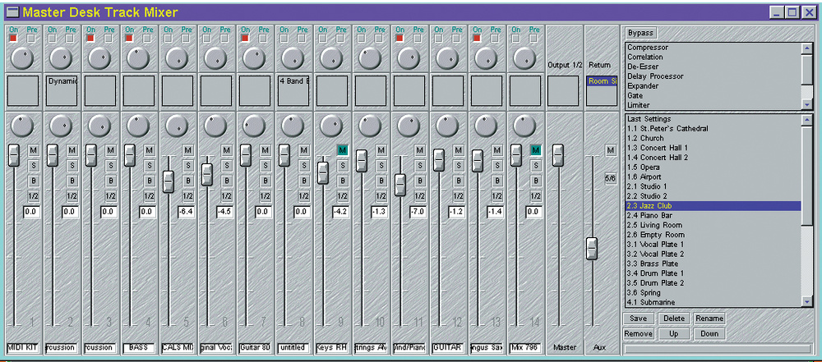Click the channel 5 volume fader handle

[169, 181]
